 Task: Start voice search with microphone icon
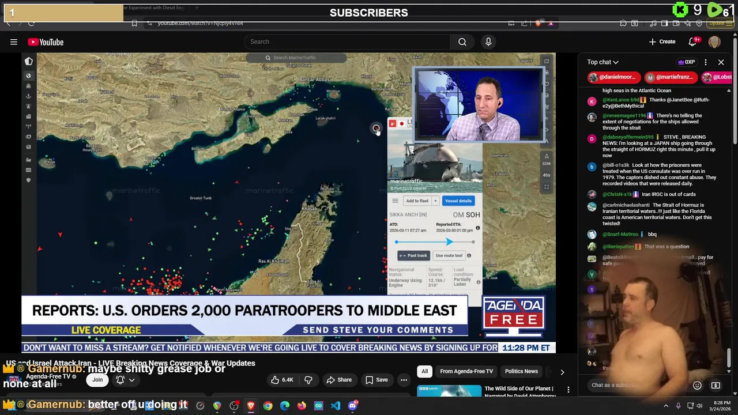[x=488, y=41]
